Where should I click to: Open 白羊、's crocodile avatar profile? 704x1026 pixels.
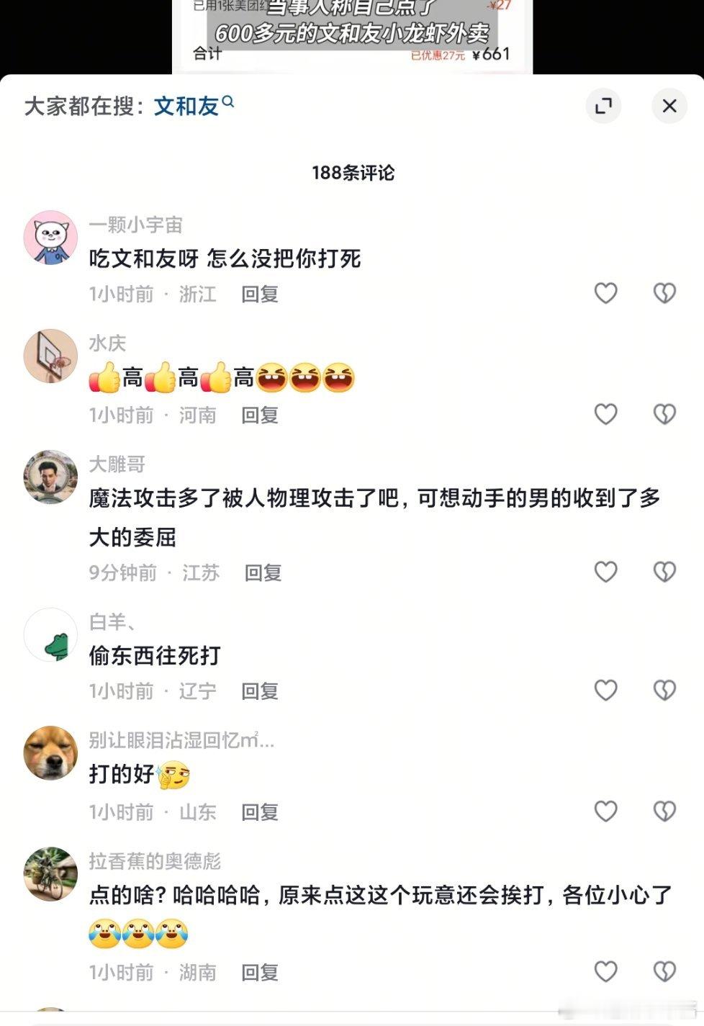[x=50, y=635]
